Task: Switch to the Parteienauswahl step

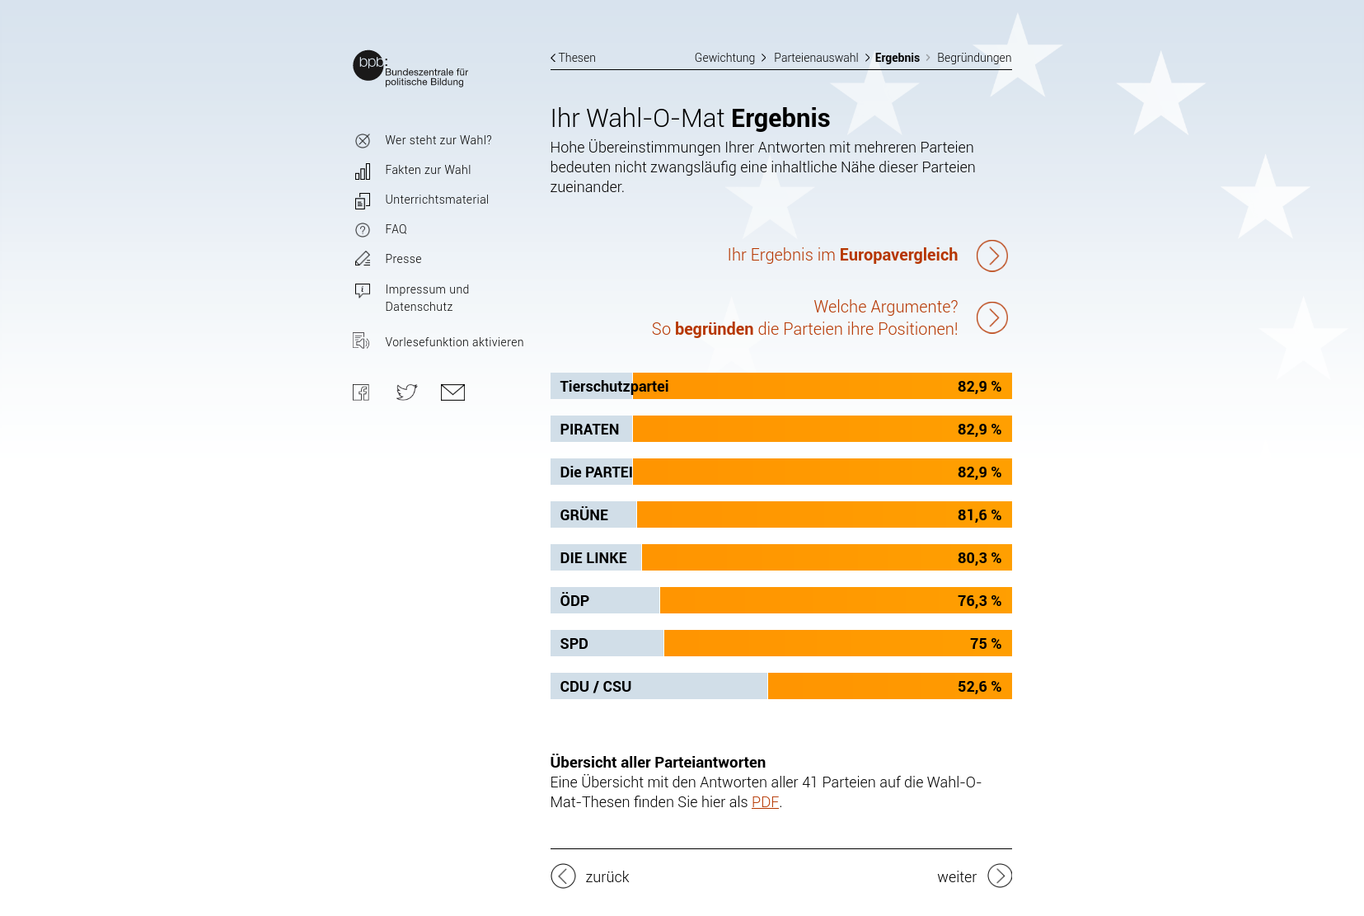Action: [x=816, y=58]
